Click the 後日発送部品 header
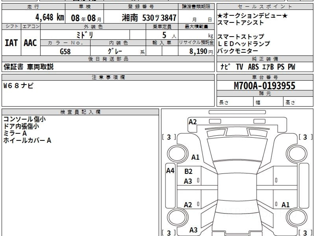315x236 pixels. pyautogui.click(x=108, y=59)
